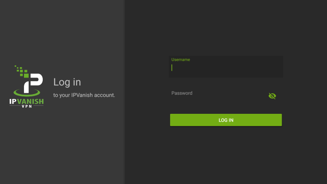Click the word account in the subtitle
Image resolution: width=327 pixels, height=184 pixels.
pyautogui.click(x=105, y=95)
